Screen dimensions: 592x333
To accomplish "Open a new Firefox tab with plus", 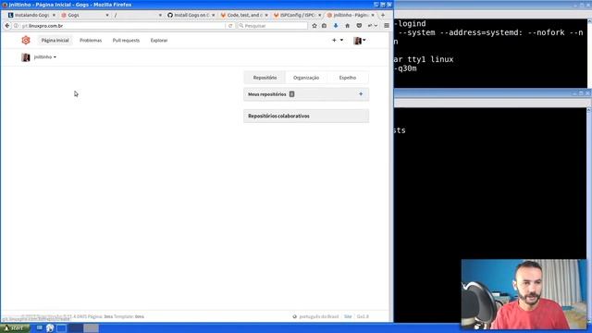I will [x=383, y=15].
